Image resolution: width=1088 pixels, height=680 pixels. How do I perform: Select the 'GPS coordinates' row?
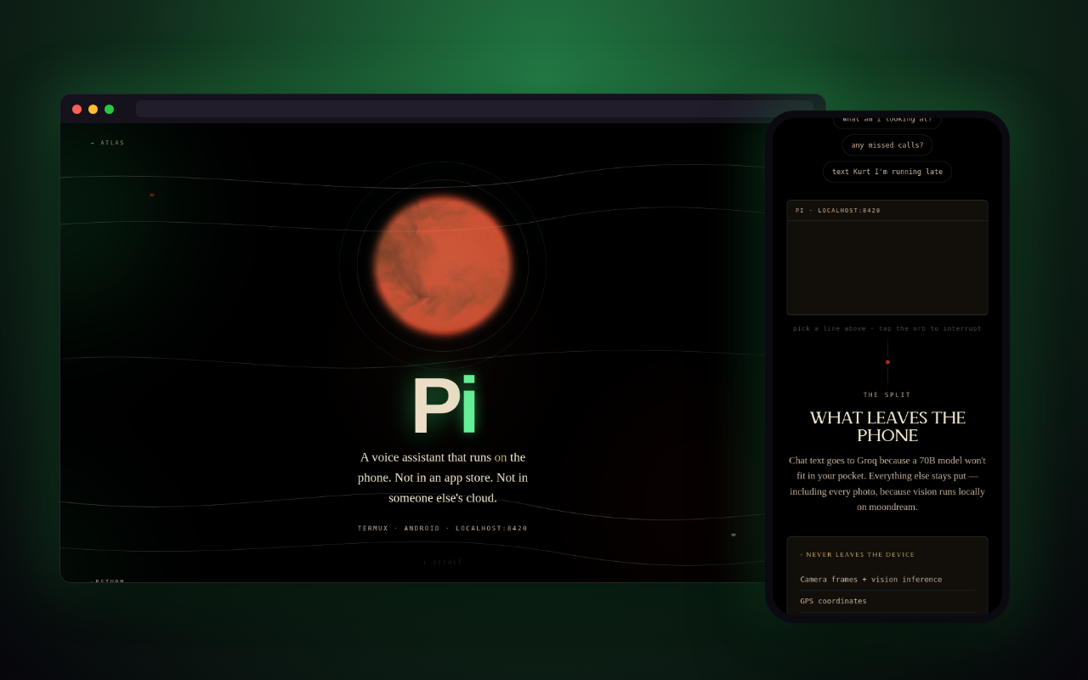[887, 601]
